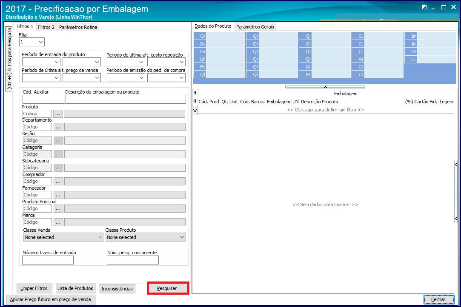The height and width of the screenshot is (307, 461).
Task: Click the Cód. Barras column header
Action: pyautogui.click(x=252, y=102)
